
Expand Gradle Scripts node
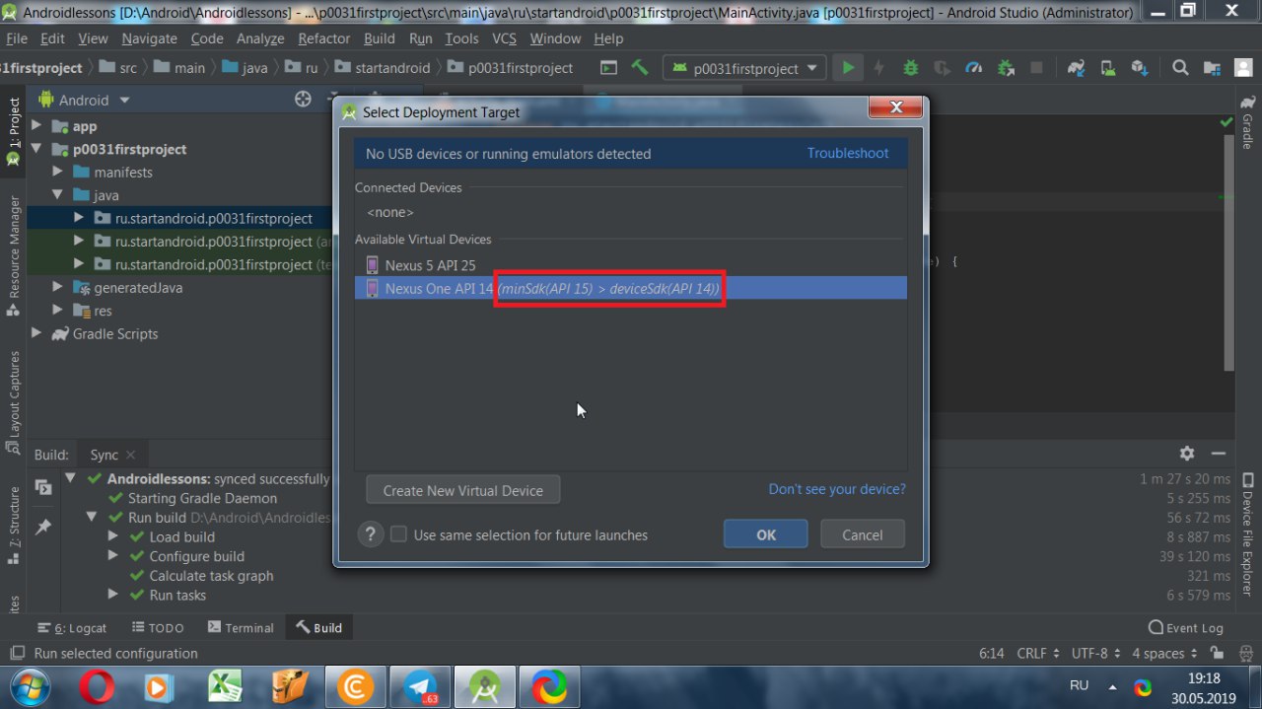37,333
